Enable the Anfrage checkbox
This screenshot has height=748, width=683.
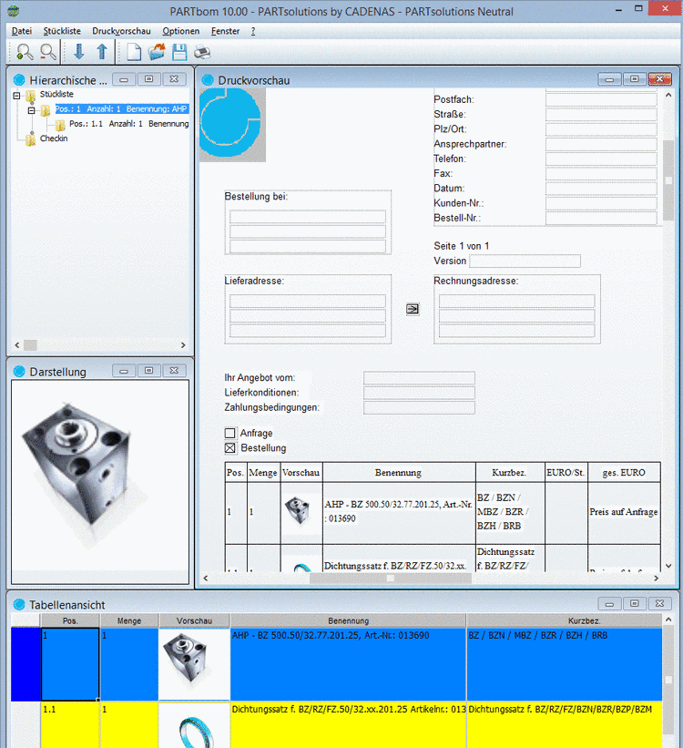(229, 433)
